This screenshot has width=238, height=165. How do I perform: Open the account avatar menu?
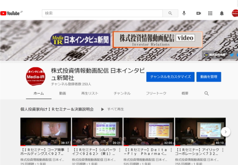point(235,13)
